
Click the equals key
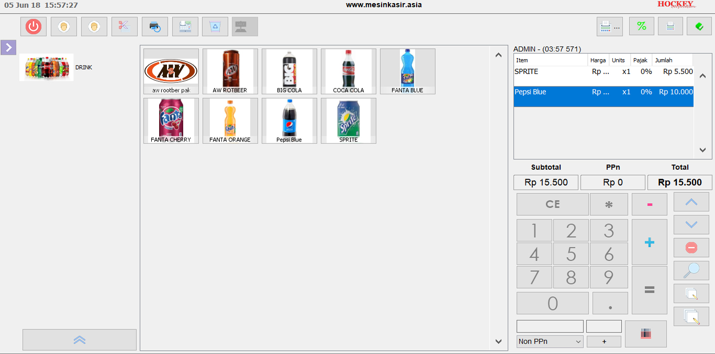pyautogui.click(x=650, y=290)
